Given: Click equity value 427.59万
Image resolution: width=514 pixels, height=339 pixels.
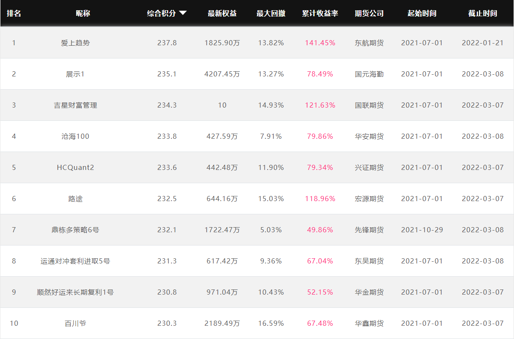Looking at the screenshot, I should (222, 136).
